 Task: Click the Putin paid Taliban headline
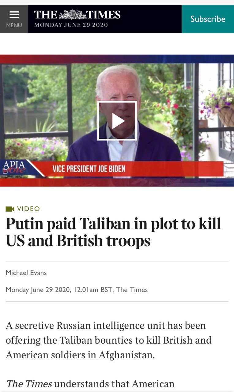[113, 232]
